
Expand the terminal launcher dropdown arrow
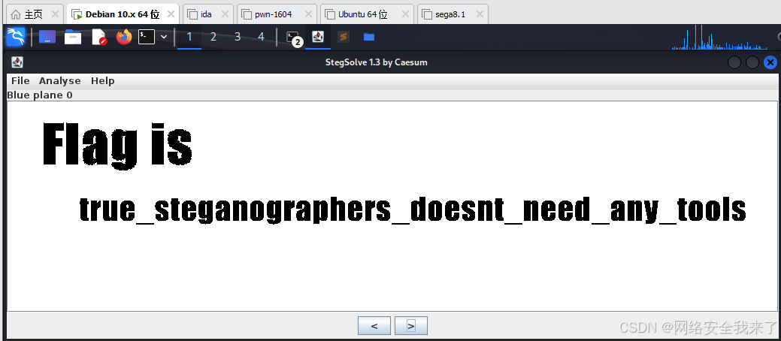[164, 37]
